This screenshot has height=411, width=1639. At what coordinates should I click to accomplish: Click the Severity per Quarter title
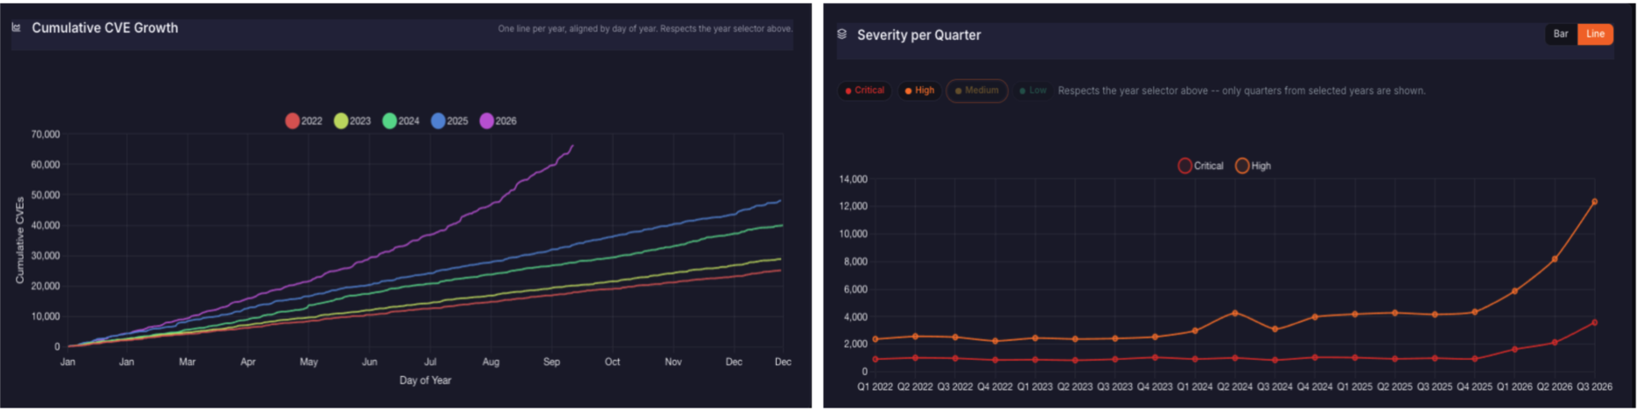point(919,35)
